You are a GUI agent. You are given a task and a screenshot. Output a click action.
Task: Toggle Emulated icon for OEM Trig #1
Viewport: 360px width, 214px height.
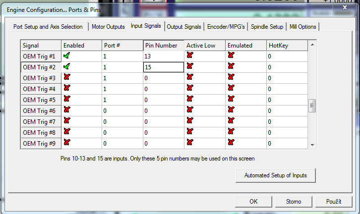coord(231,55)
